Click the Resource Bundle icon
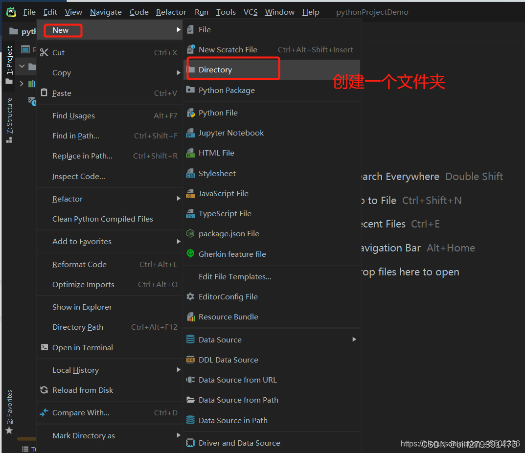Screen dimensions: 525x453 pos(191,317)
